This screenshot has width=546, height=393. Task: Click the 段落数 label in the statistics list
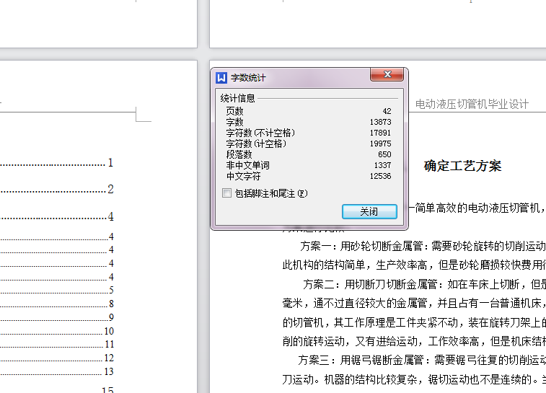239,154
